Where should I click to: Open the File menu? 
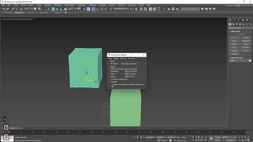[3, 5]
